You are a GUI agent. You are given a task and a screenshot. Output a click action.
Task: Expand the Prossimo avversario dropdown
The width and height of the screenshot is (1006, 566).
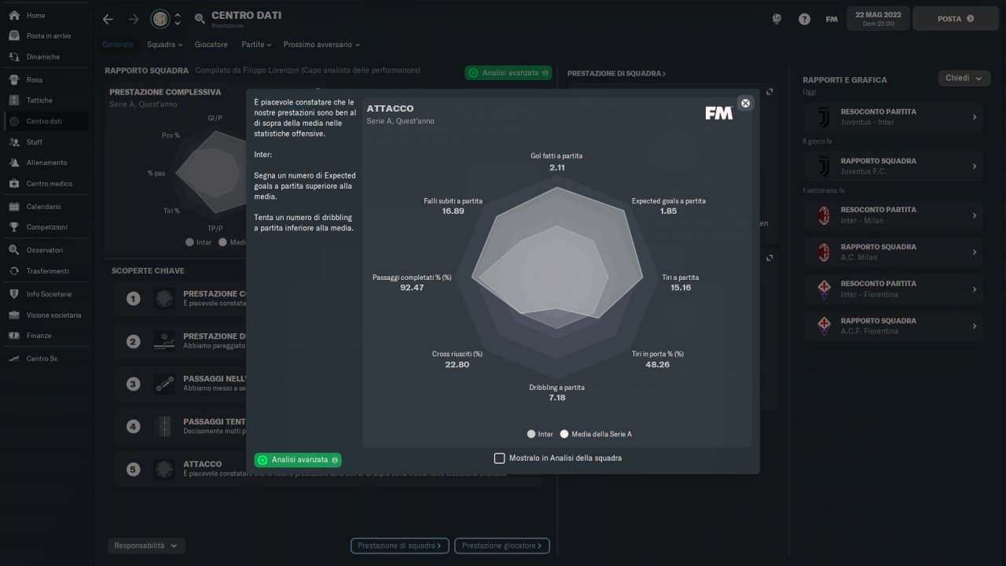pos(322,45)
